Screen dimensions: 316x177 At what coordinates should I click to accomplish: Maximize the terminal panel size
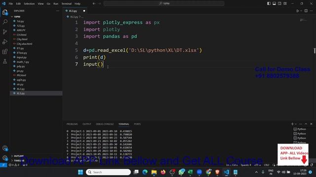coord(306,124)
